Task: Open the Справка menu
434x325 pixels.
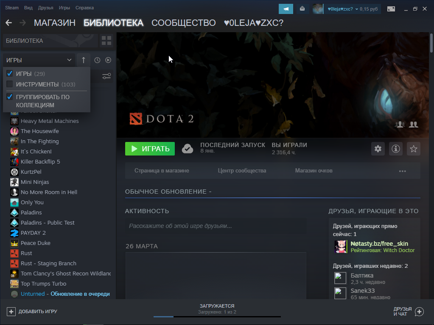Action: point(84,8)
